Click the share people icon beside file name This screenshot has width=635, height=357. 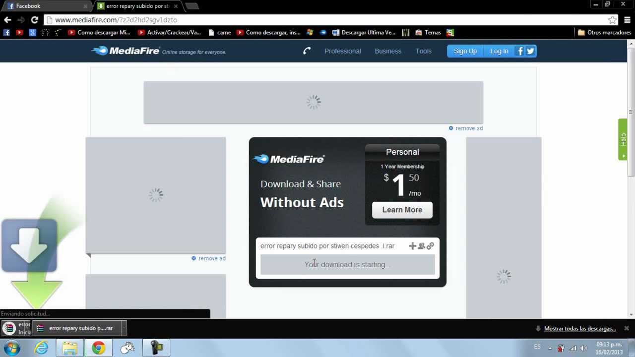click(421, 246)
